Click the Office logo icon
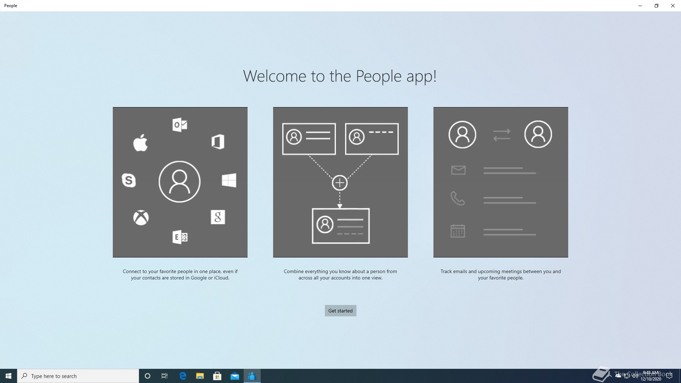 click(x=218, y=142)
